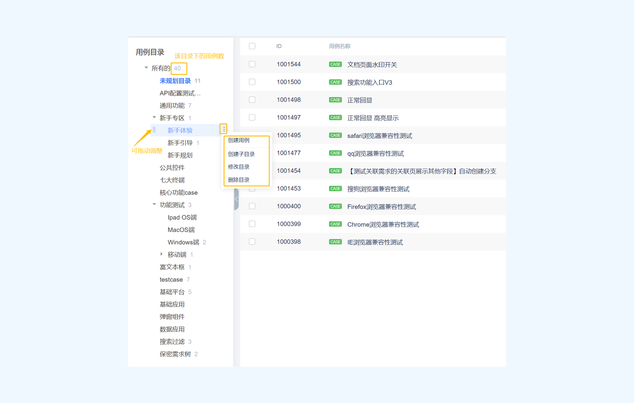
Task: Open the three-dot menu beside 新手体验
Action: 224,129
